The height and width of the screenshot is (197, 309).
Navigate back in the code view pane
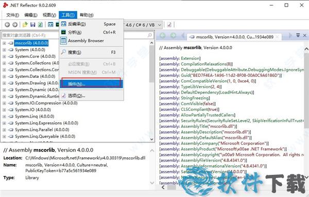(163, 36)
